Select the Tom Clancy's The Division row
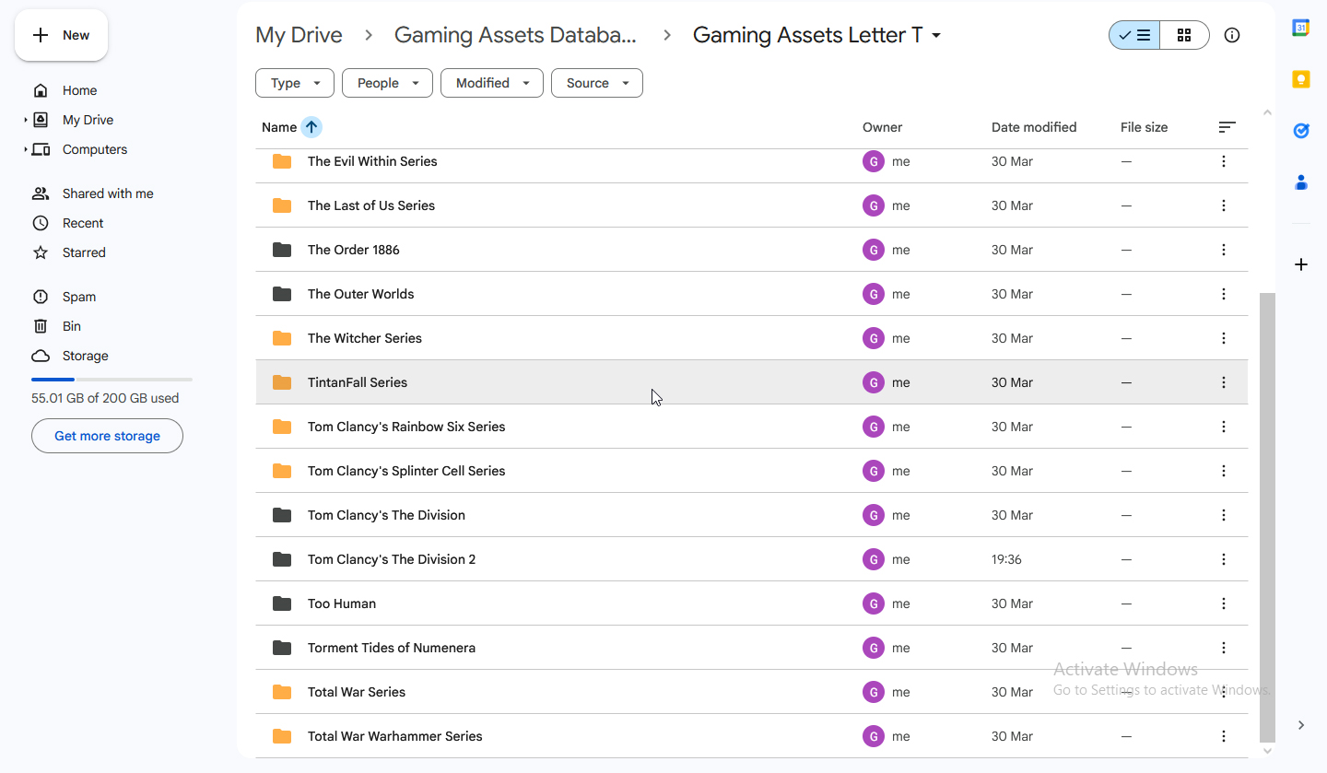Image resolution: width=1327 pixels, height=773 pixels. [752, 515]
